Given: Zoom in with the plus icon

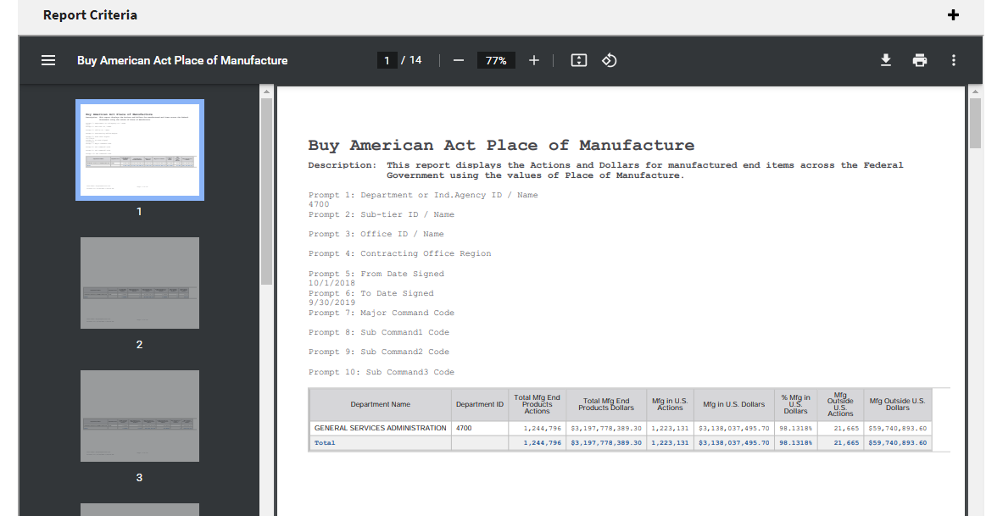Looking at the screenshot, I should click(534, 60).
